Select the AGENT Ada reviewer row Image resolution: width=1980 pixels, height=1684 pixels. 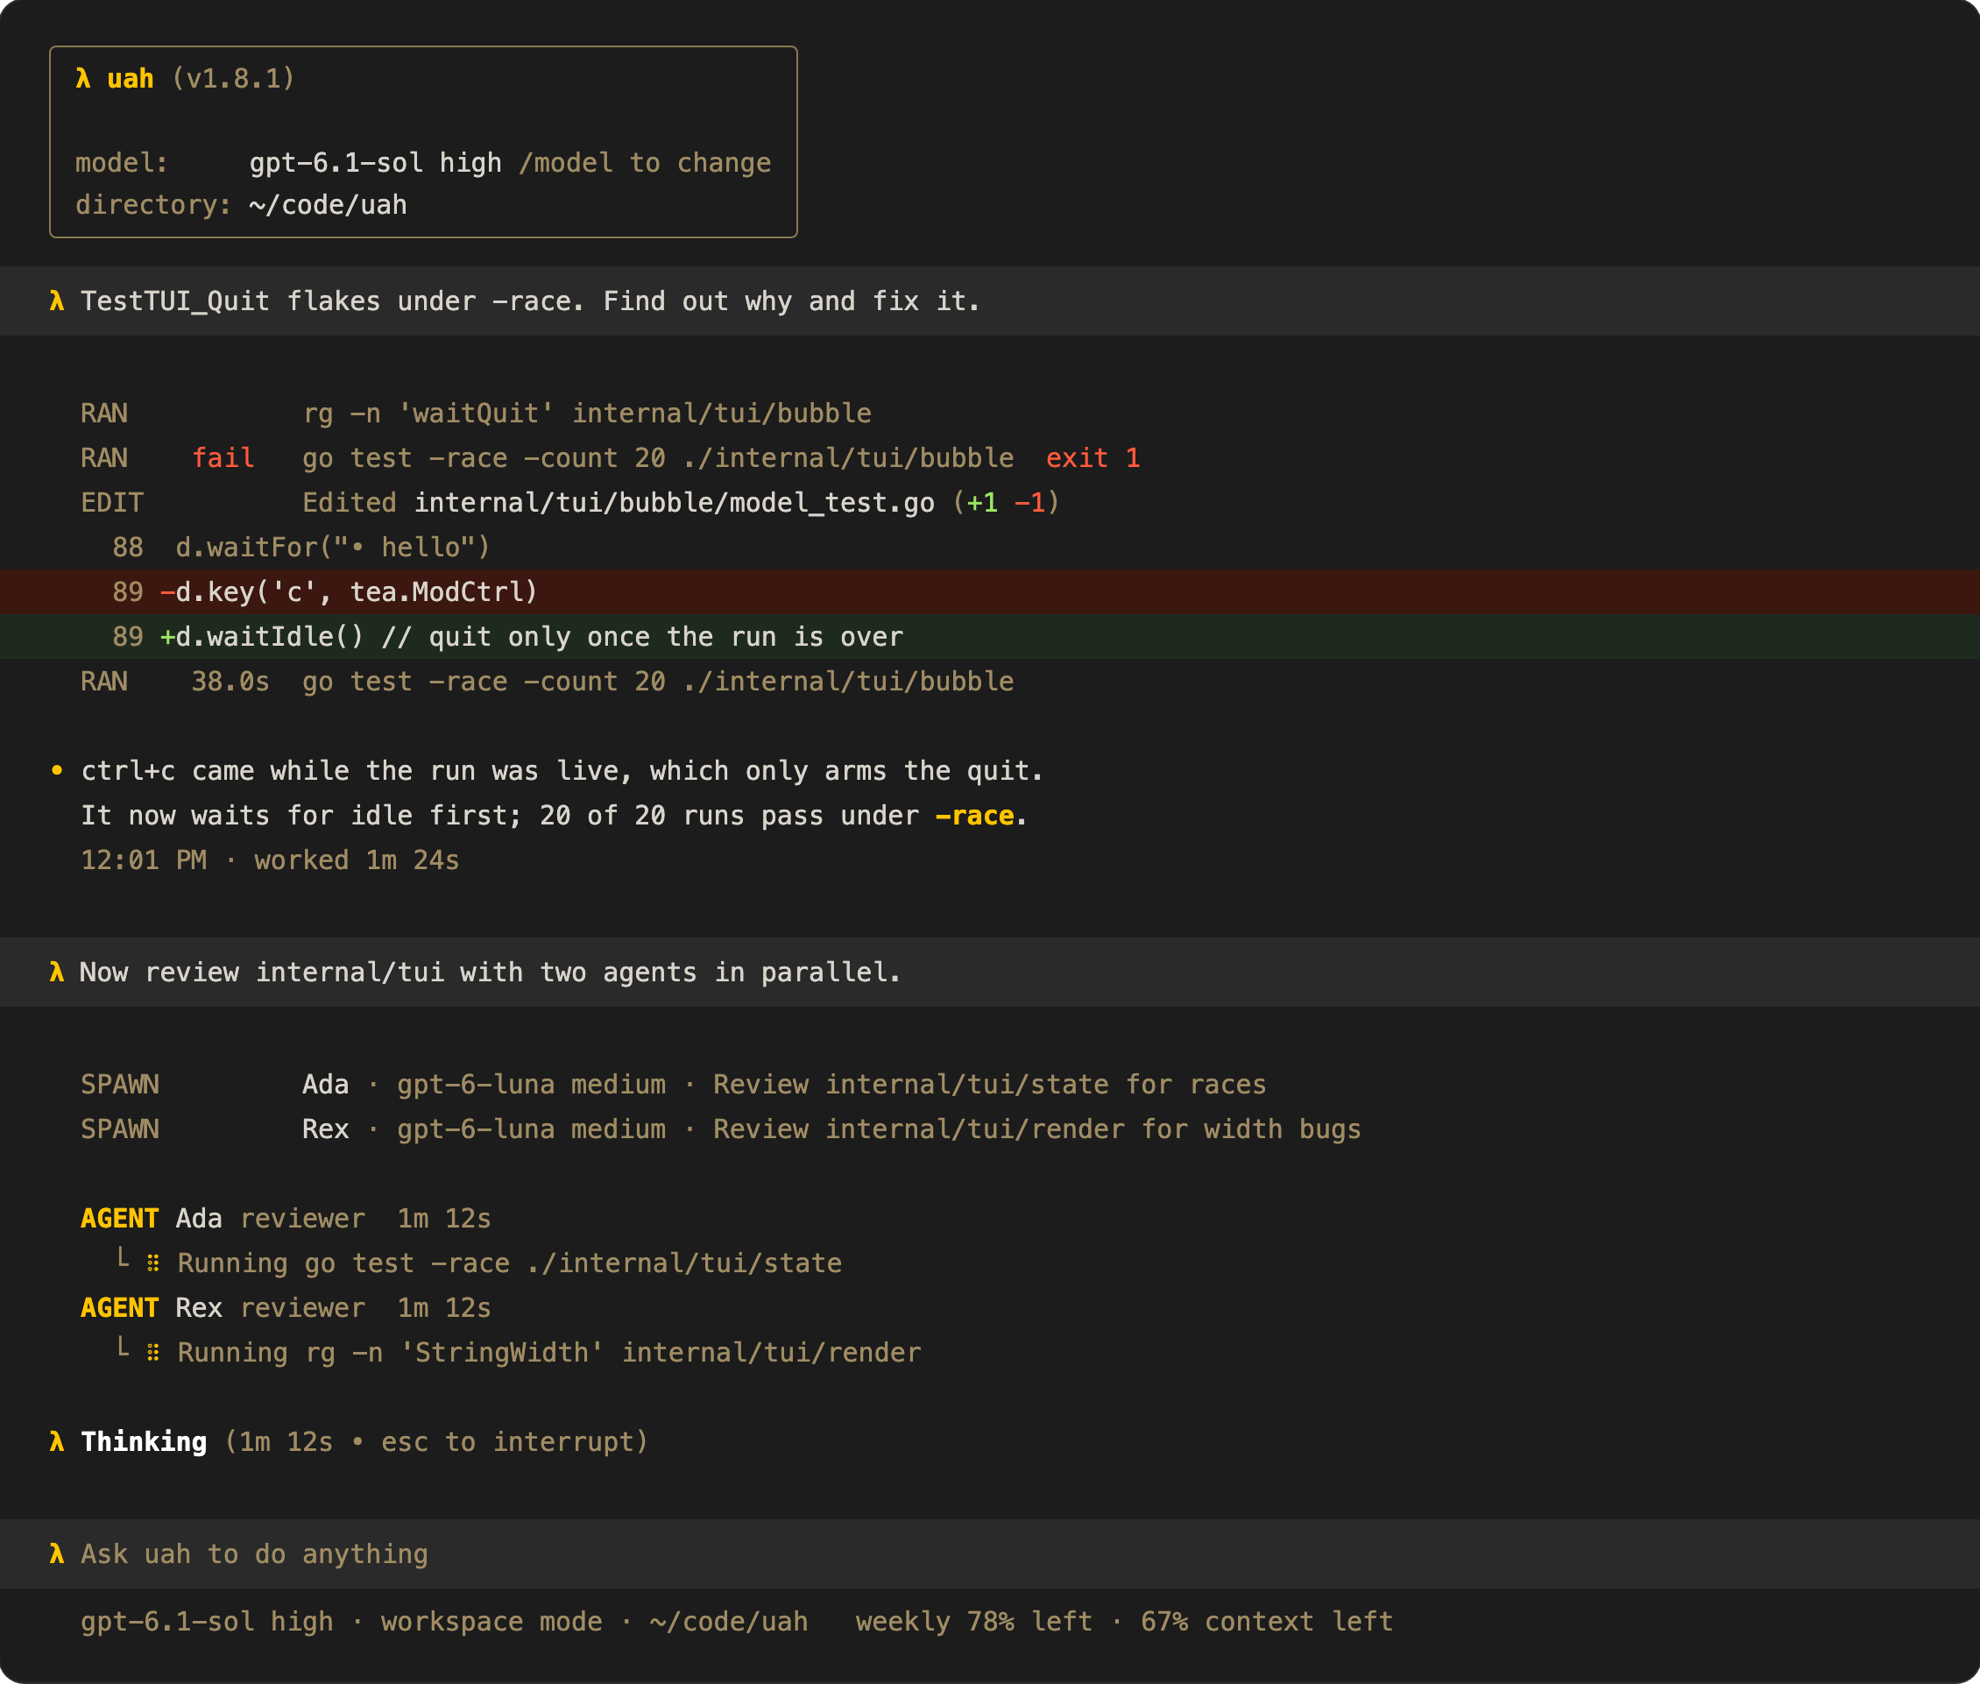pyautogui.click(x=286, y=1219)
